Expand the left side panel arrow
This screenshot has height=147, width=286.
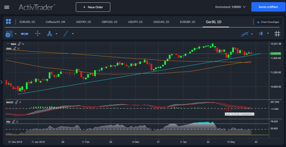point(2,82)
